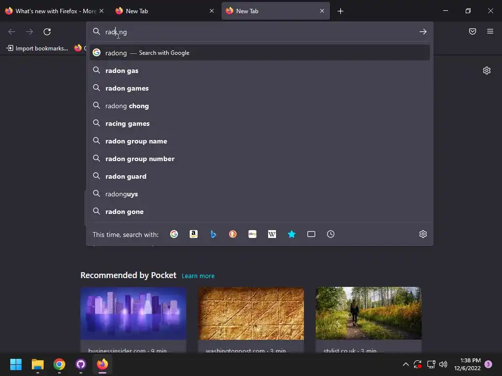Search this time with Wikipedia icon
Screen dimensions: 502x376
click(272, 234)
